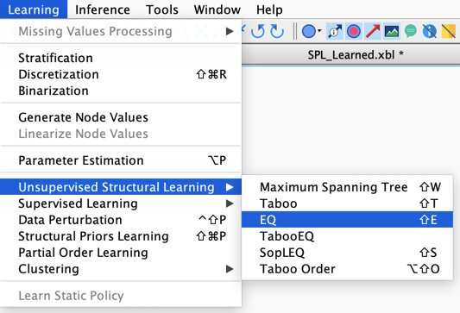Click the green comment bubble icon
The height and width of the screenshot is (313, 460).
pos(411,31)
